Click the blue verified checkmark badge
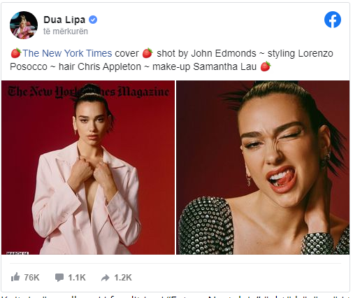 [93, 20]
